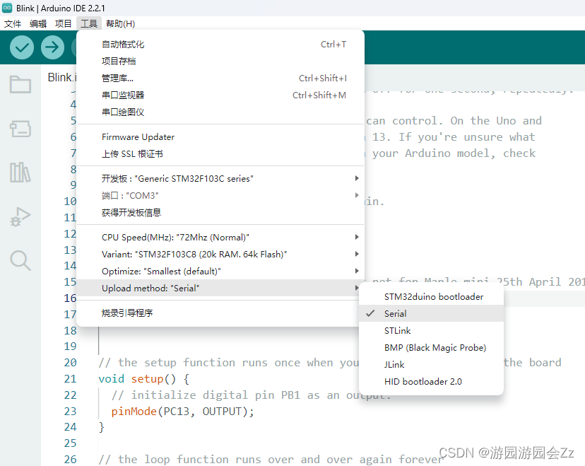Open the Sketchbook folder sidebar icon
Screen dimensions: 585x466
[x=20, y=84]
